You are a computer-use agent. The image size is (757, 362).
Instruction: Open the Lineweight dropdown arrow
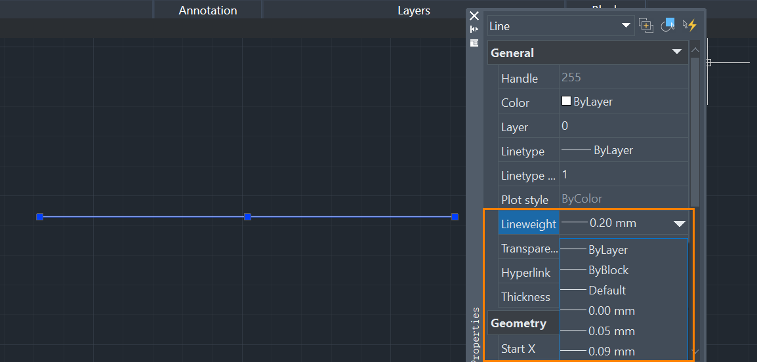pyautogui.click(x=680, y=224)
